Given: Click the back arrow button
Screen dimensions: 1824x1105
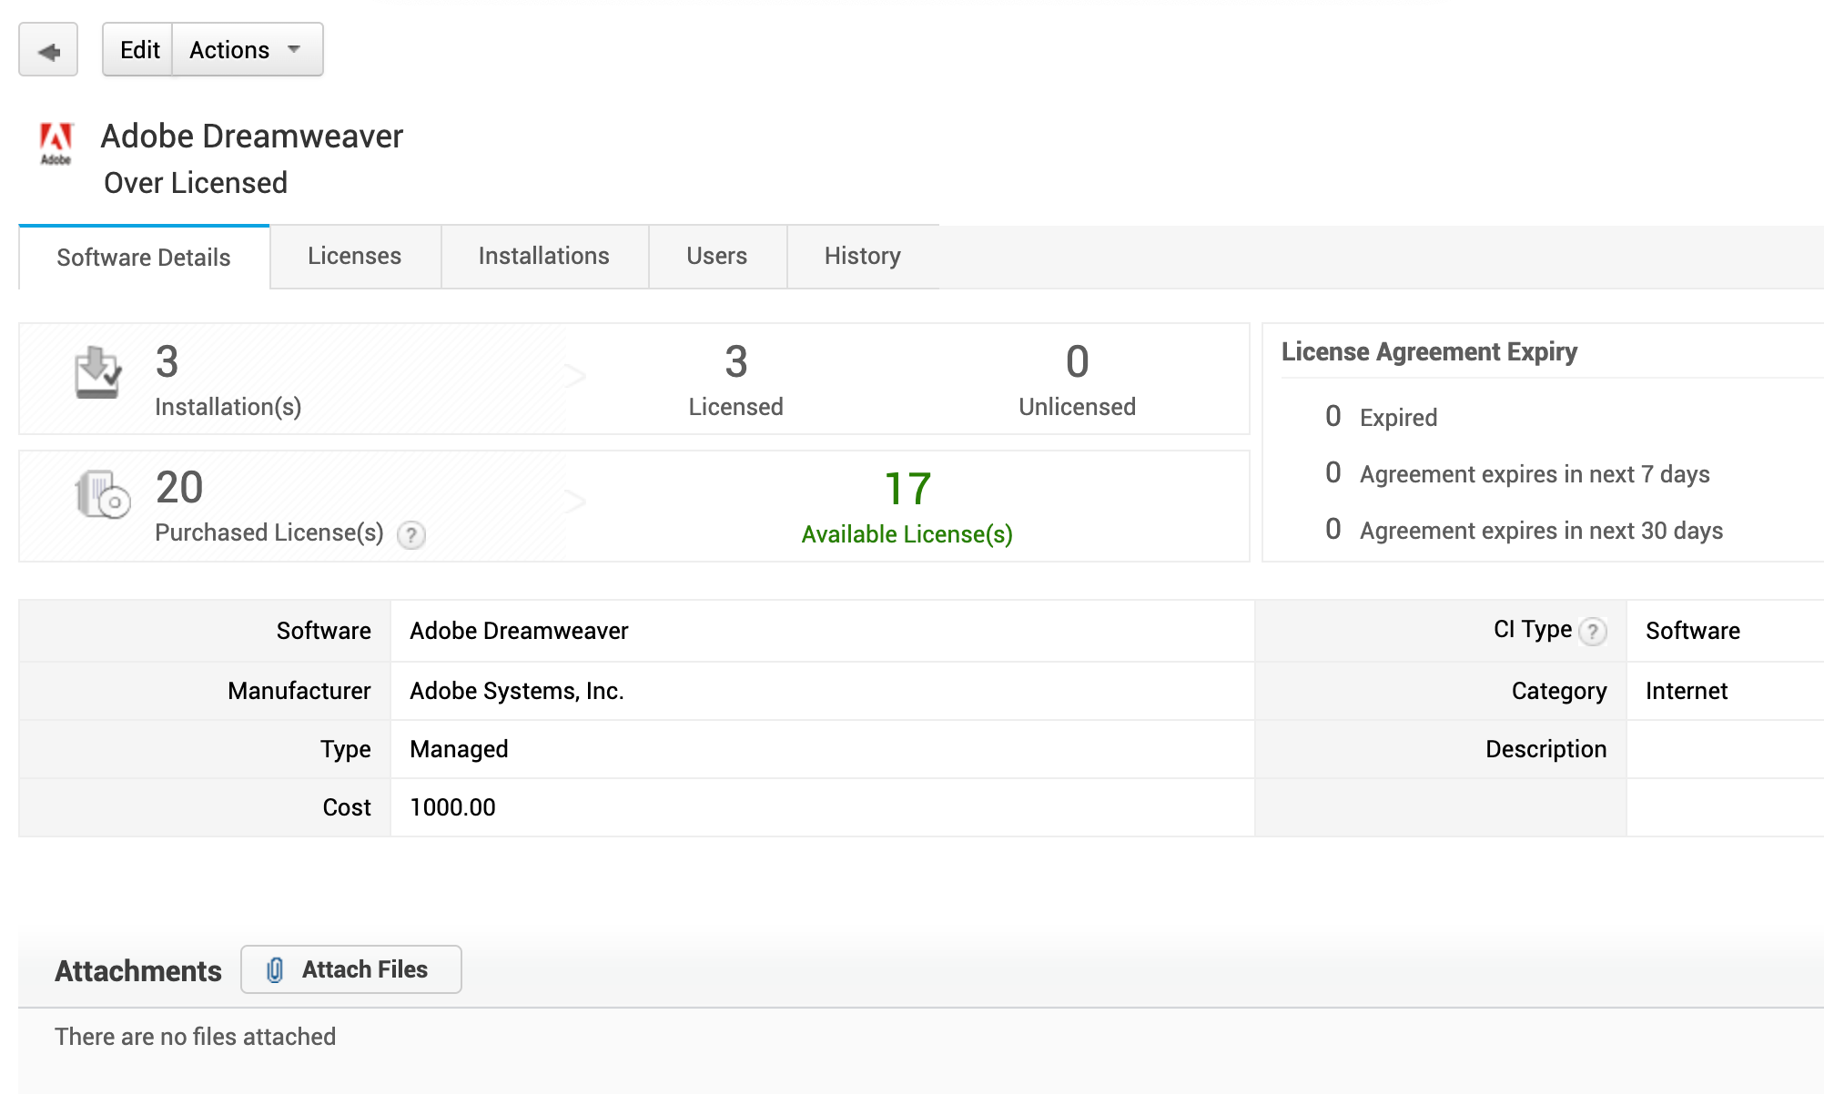Looking at the screenshot, I should coord(48,51).
